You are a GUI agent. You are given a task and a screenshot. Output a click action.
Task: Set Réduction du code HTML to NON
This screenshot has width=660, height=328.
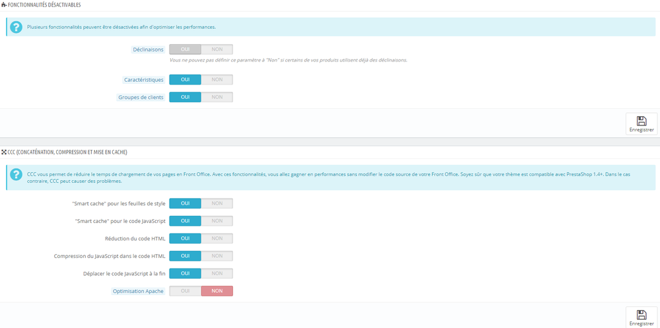tap(216, 238)
